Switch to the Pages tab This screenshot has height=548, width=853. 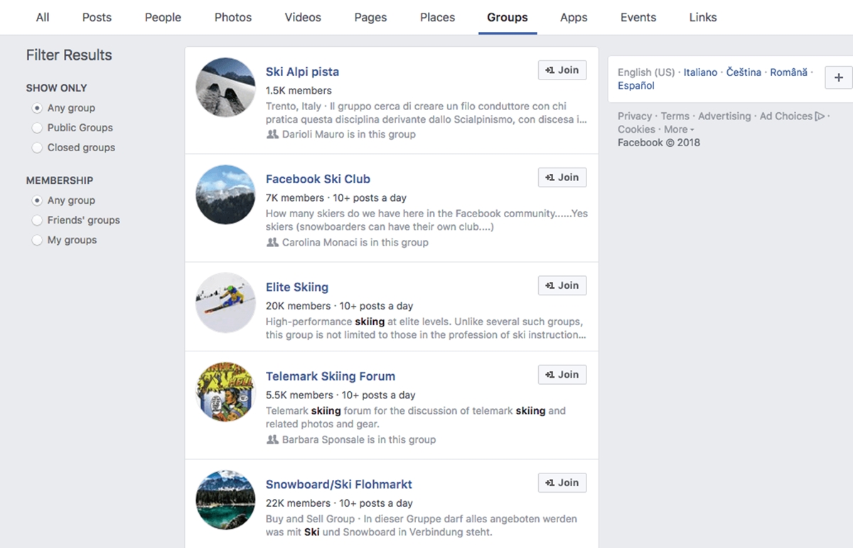click(x=370, y=17)
